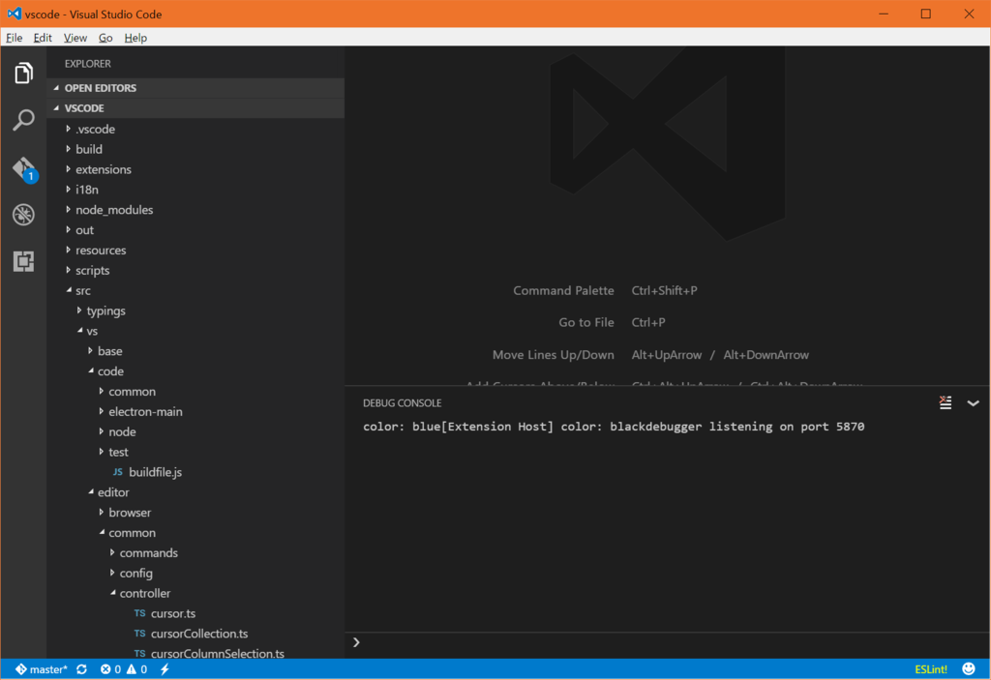This screenshot has width=991, height=680.
Task: Click the VS Code logo in title bar
Action: point(14,14)
